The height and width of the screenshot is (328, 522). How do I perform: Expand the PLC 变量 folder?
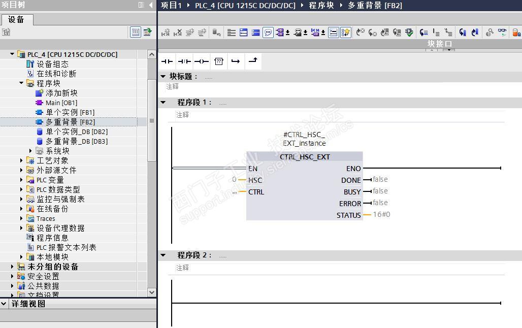[21, 180]
